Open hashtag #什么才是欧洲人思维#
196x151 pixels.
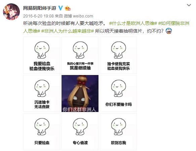point(133,24)
